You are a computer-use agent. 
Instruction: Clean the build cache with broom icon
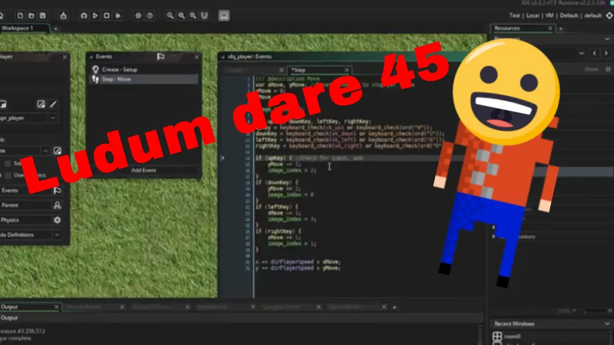tap(118, 16)
